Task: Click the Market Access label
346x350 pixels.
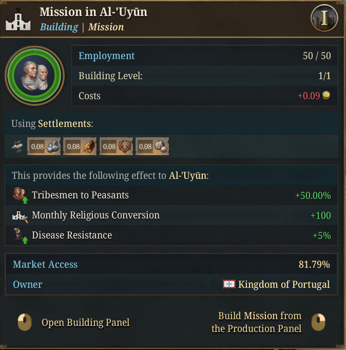Action: pyautogui.click(x=45, y=264)
